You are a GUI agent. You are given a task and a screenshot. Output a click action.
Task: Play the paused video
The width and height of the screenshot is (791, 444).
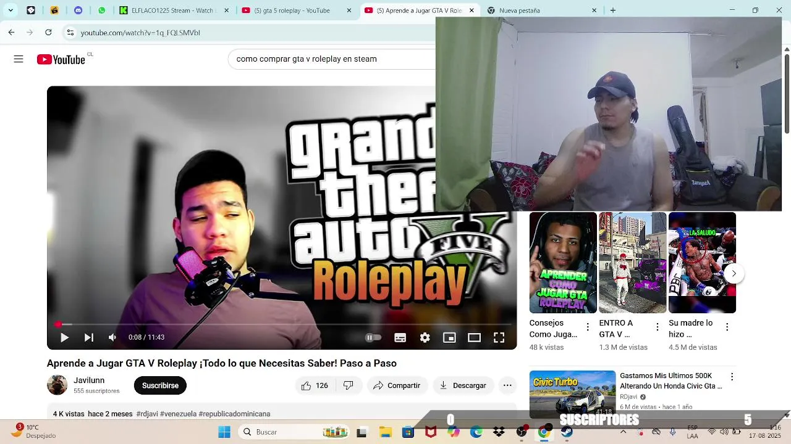pyautogui.click(x=64, y=337)
